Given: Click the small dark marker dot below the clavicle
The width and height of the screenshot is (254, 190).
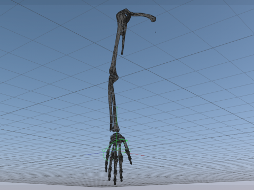Looking at the screenshot, I should tap(156, 32).
